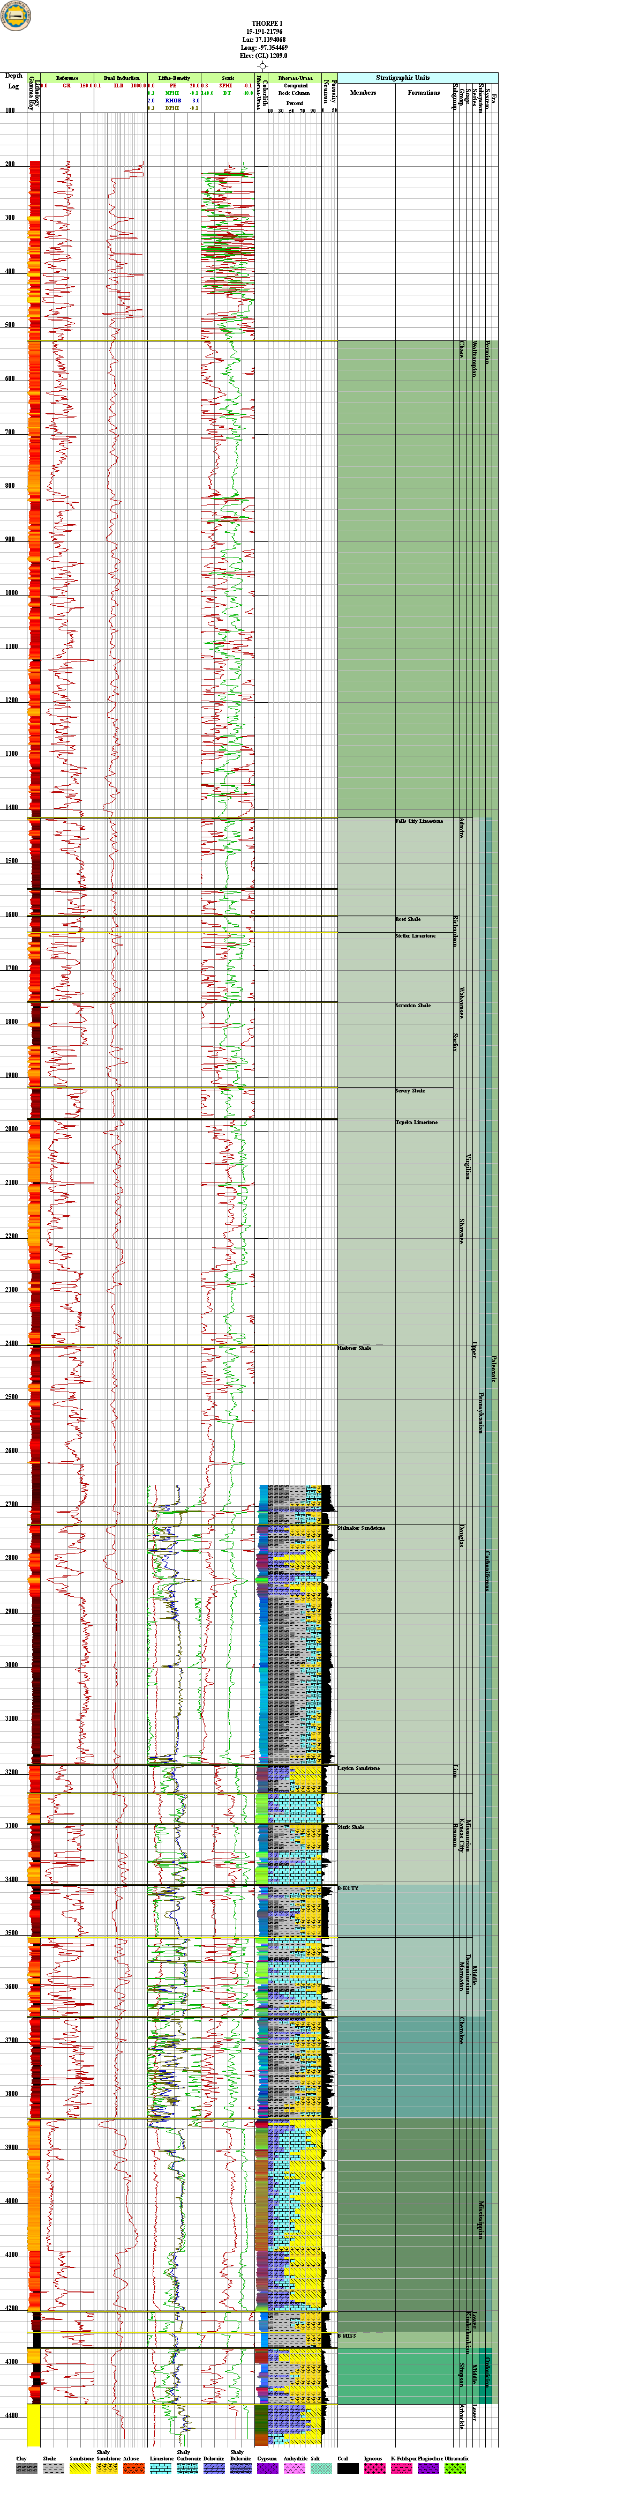This screenshot has width=632, height=2514.
Task: Click the Layton Sandstone member label
Action: (x=359, y=1768)
